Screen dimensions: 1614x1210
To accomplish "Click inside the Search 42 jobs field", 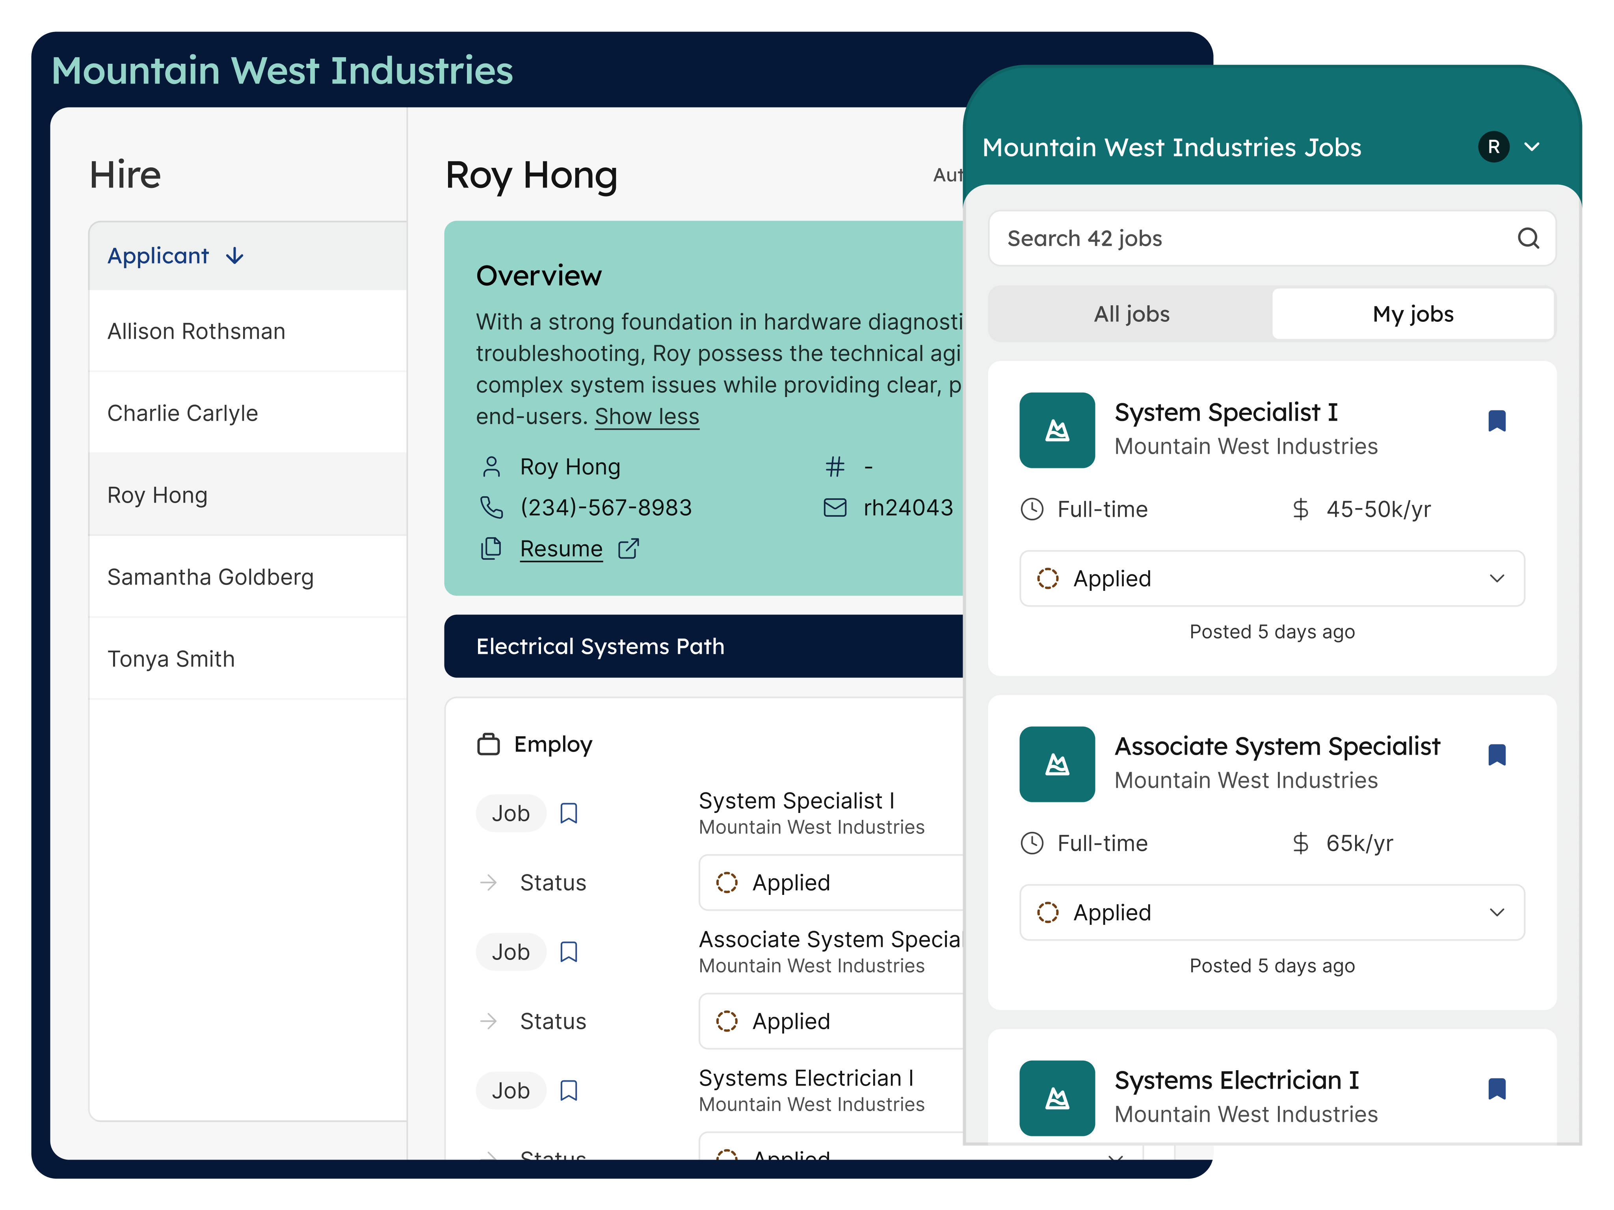I will coord(1240,239).
